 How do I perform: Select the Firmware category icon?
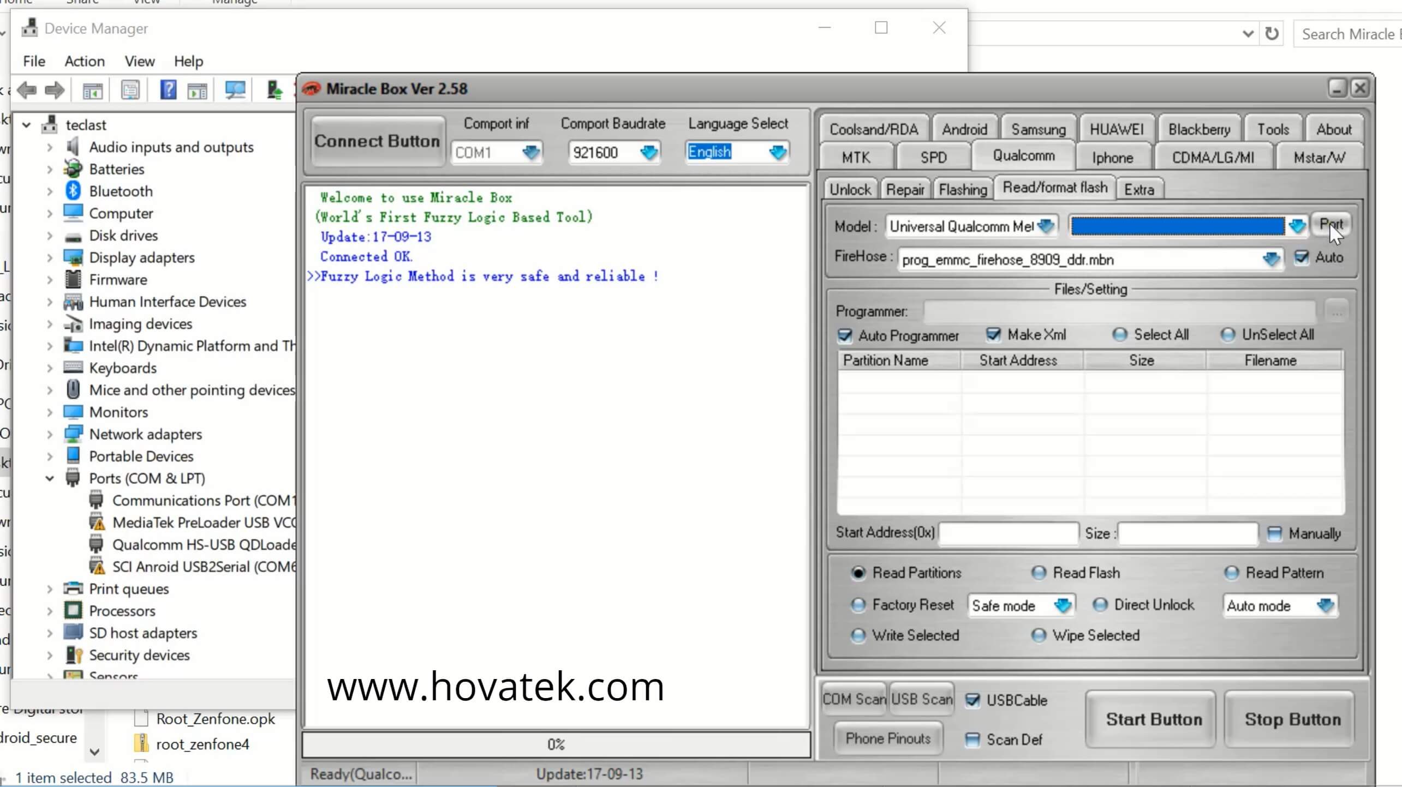[73, 279]
